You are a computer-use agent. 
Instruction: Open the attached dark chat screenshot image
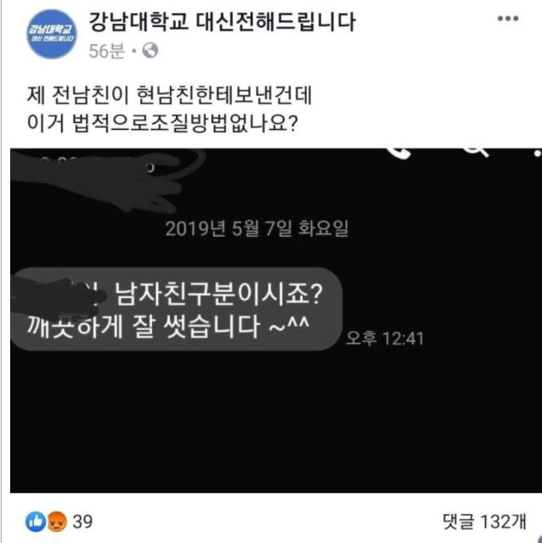coord(276,321)
